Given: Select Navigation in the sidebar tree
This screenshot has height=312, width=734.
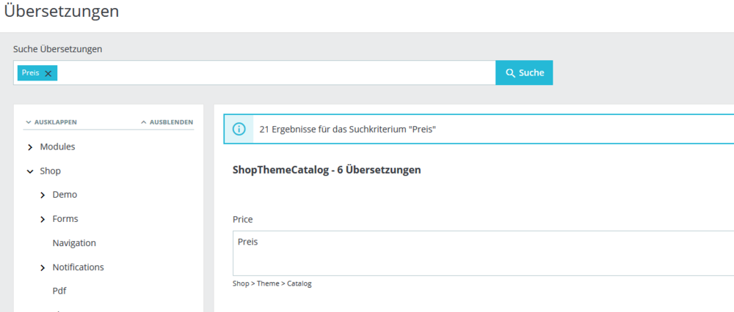Looking at the screenshot, I should point(74,243).
